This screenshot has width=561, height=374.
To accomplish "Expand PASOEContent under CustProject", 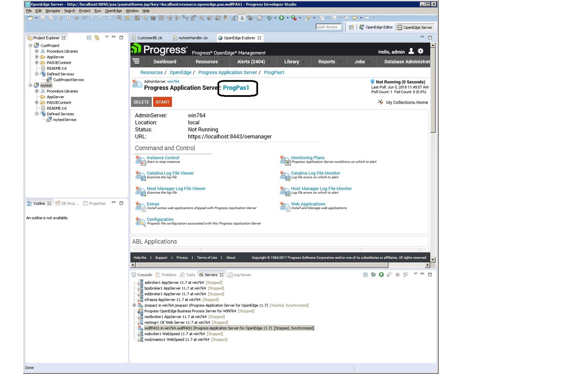I will click(x=37, y=63).
